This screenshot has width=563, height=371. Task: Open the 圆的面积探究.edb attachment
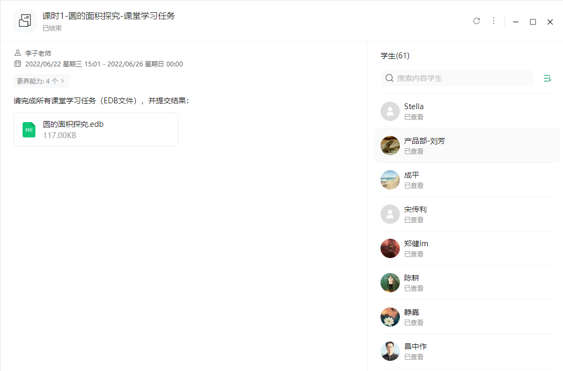[x=96, y=130]
